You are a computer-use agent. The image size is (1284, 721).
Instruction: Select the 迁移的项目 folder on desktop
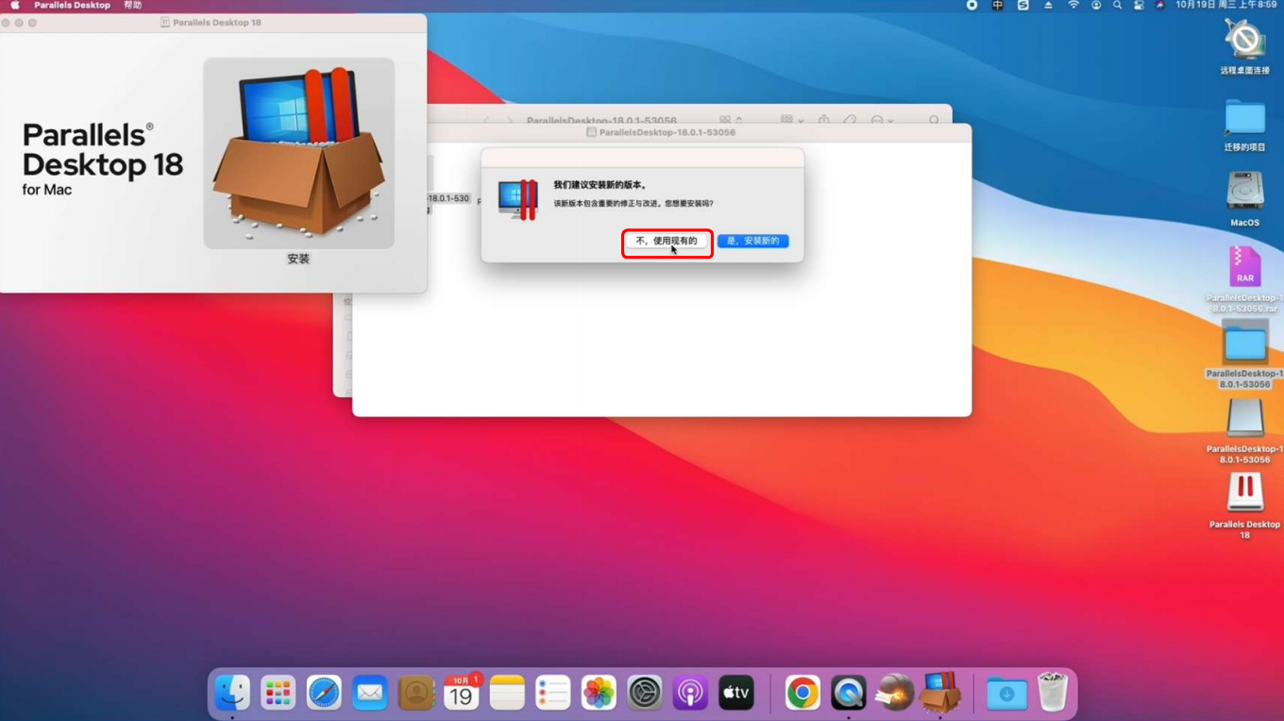[1244, 119]
